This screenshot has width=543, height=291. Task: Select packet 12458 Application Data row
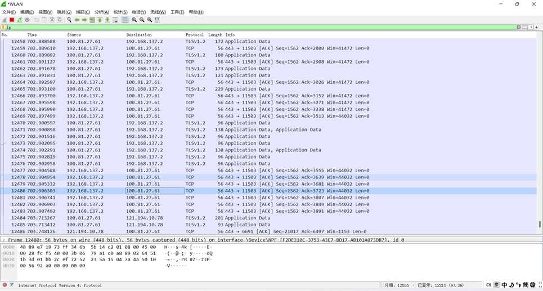tap(268, 41)
